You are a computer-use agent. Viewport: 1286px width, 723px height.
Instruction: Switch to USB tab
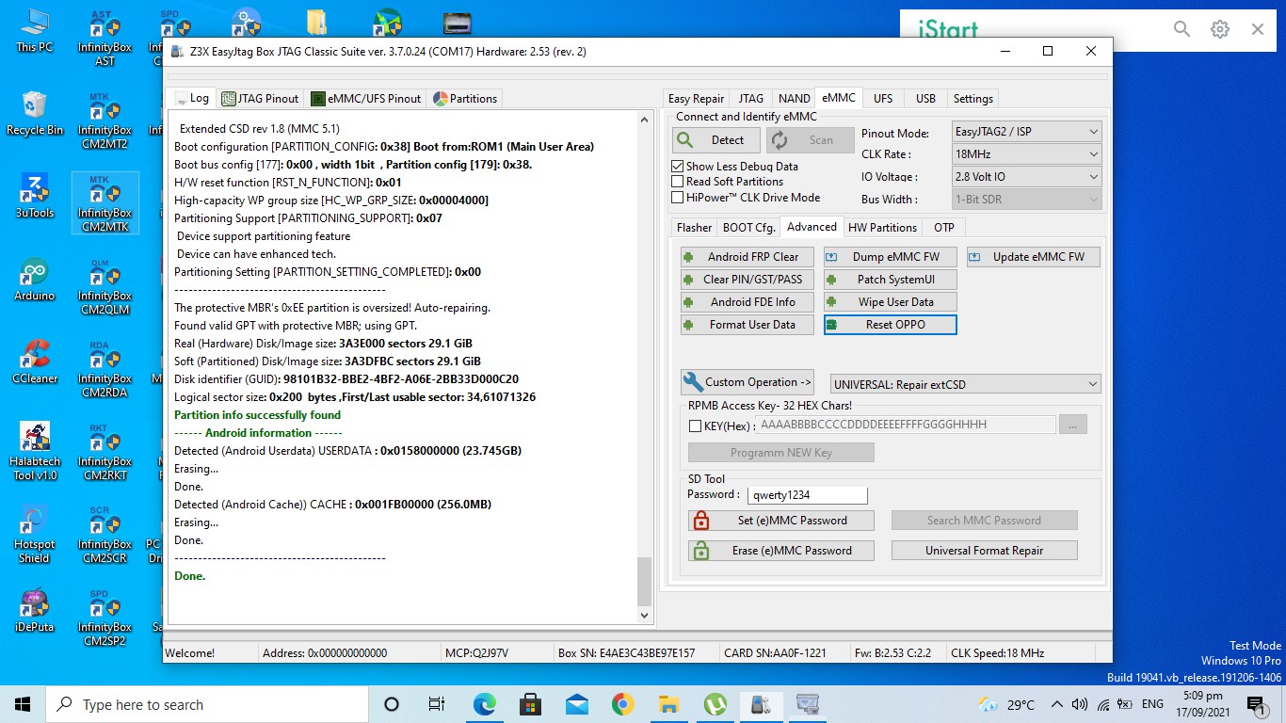click(x=925, y=99)
